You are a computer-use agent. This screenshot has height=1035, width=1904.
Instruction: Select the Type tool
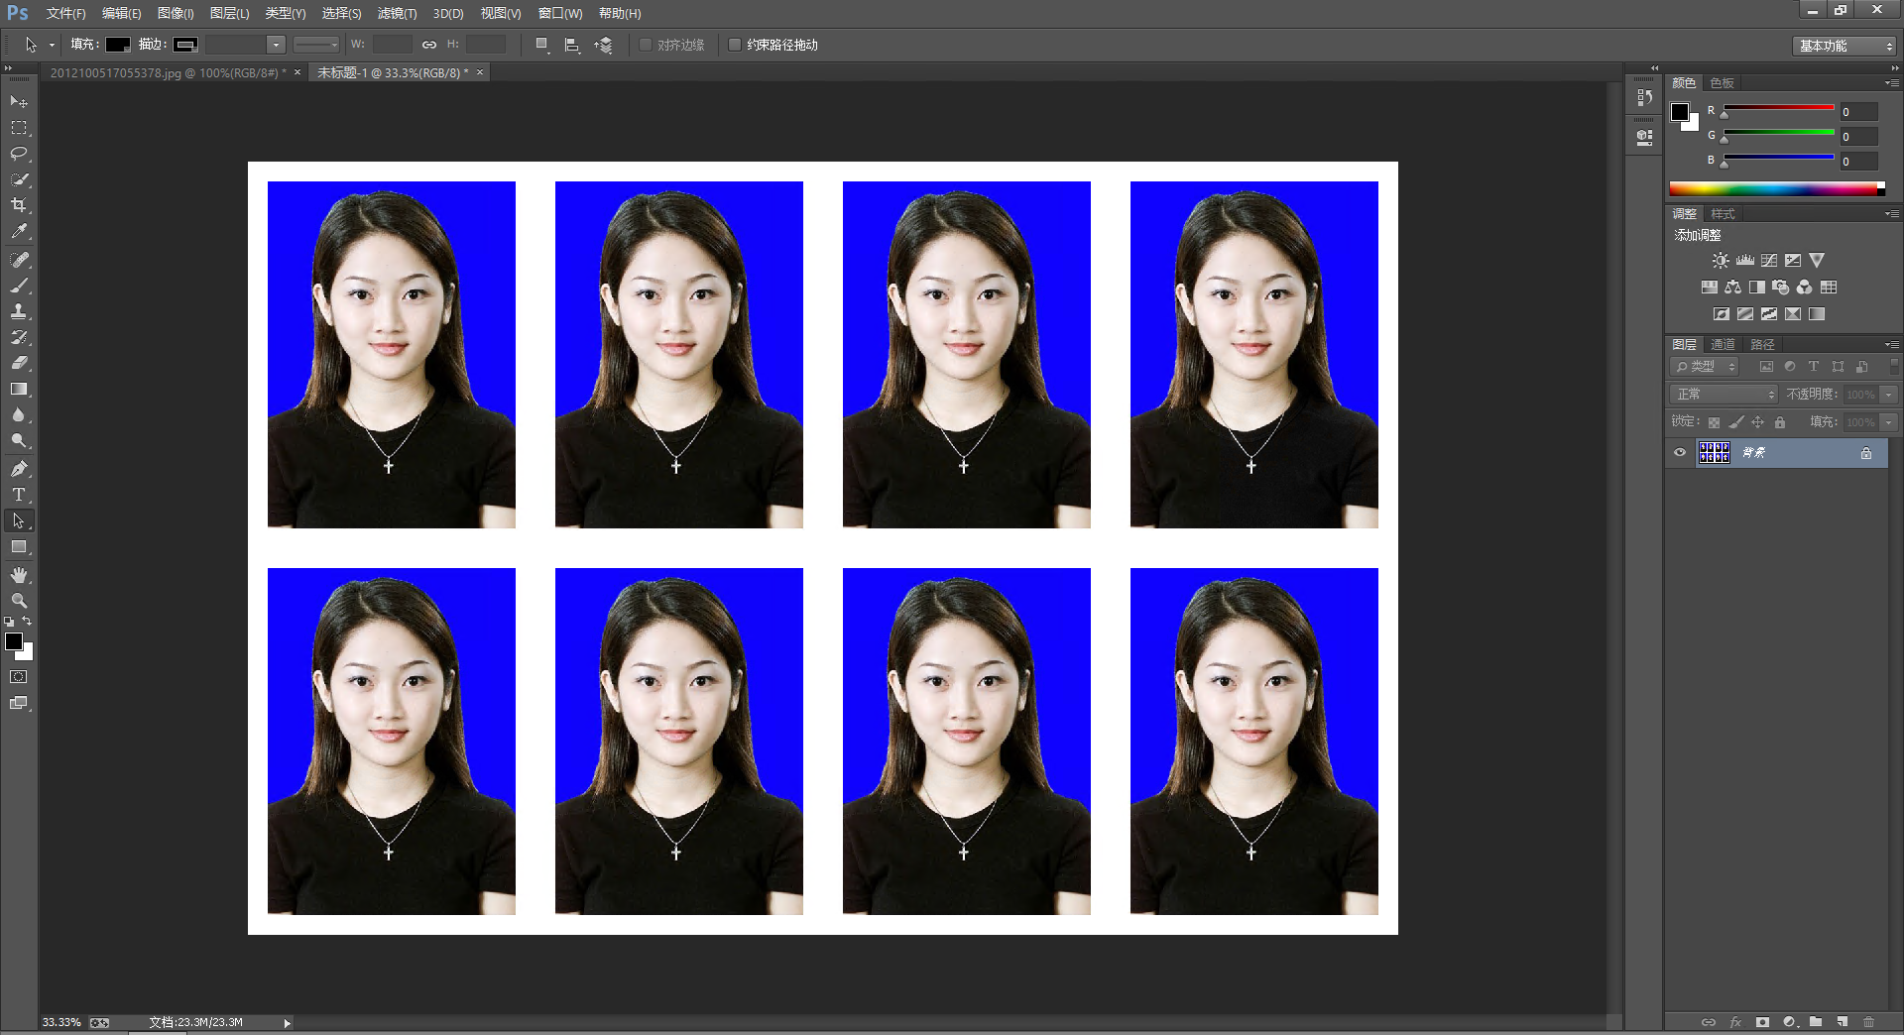click(19, 495)
